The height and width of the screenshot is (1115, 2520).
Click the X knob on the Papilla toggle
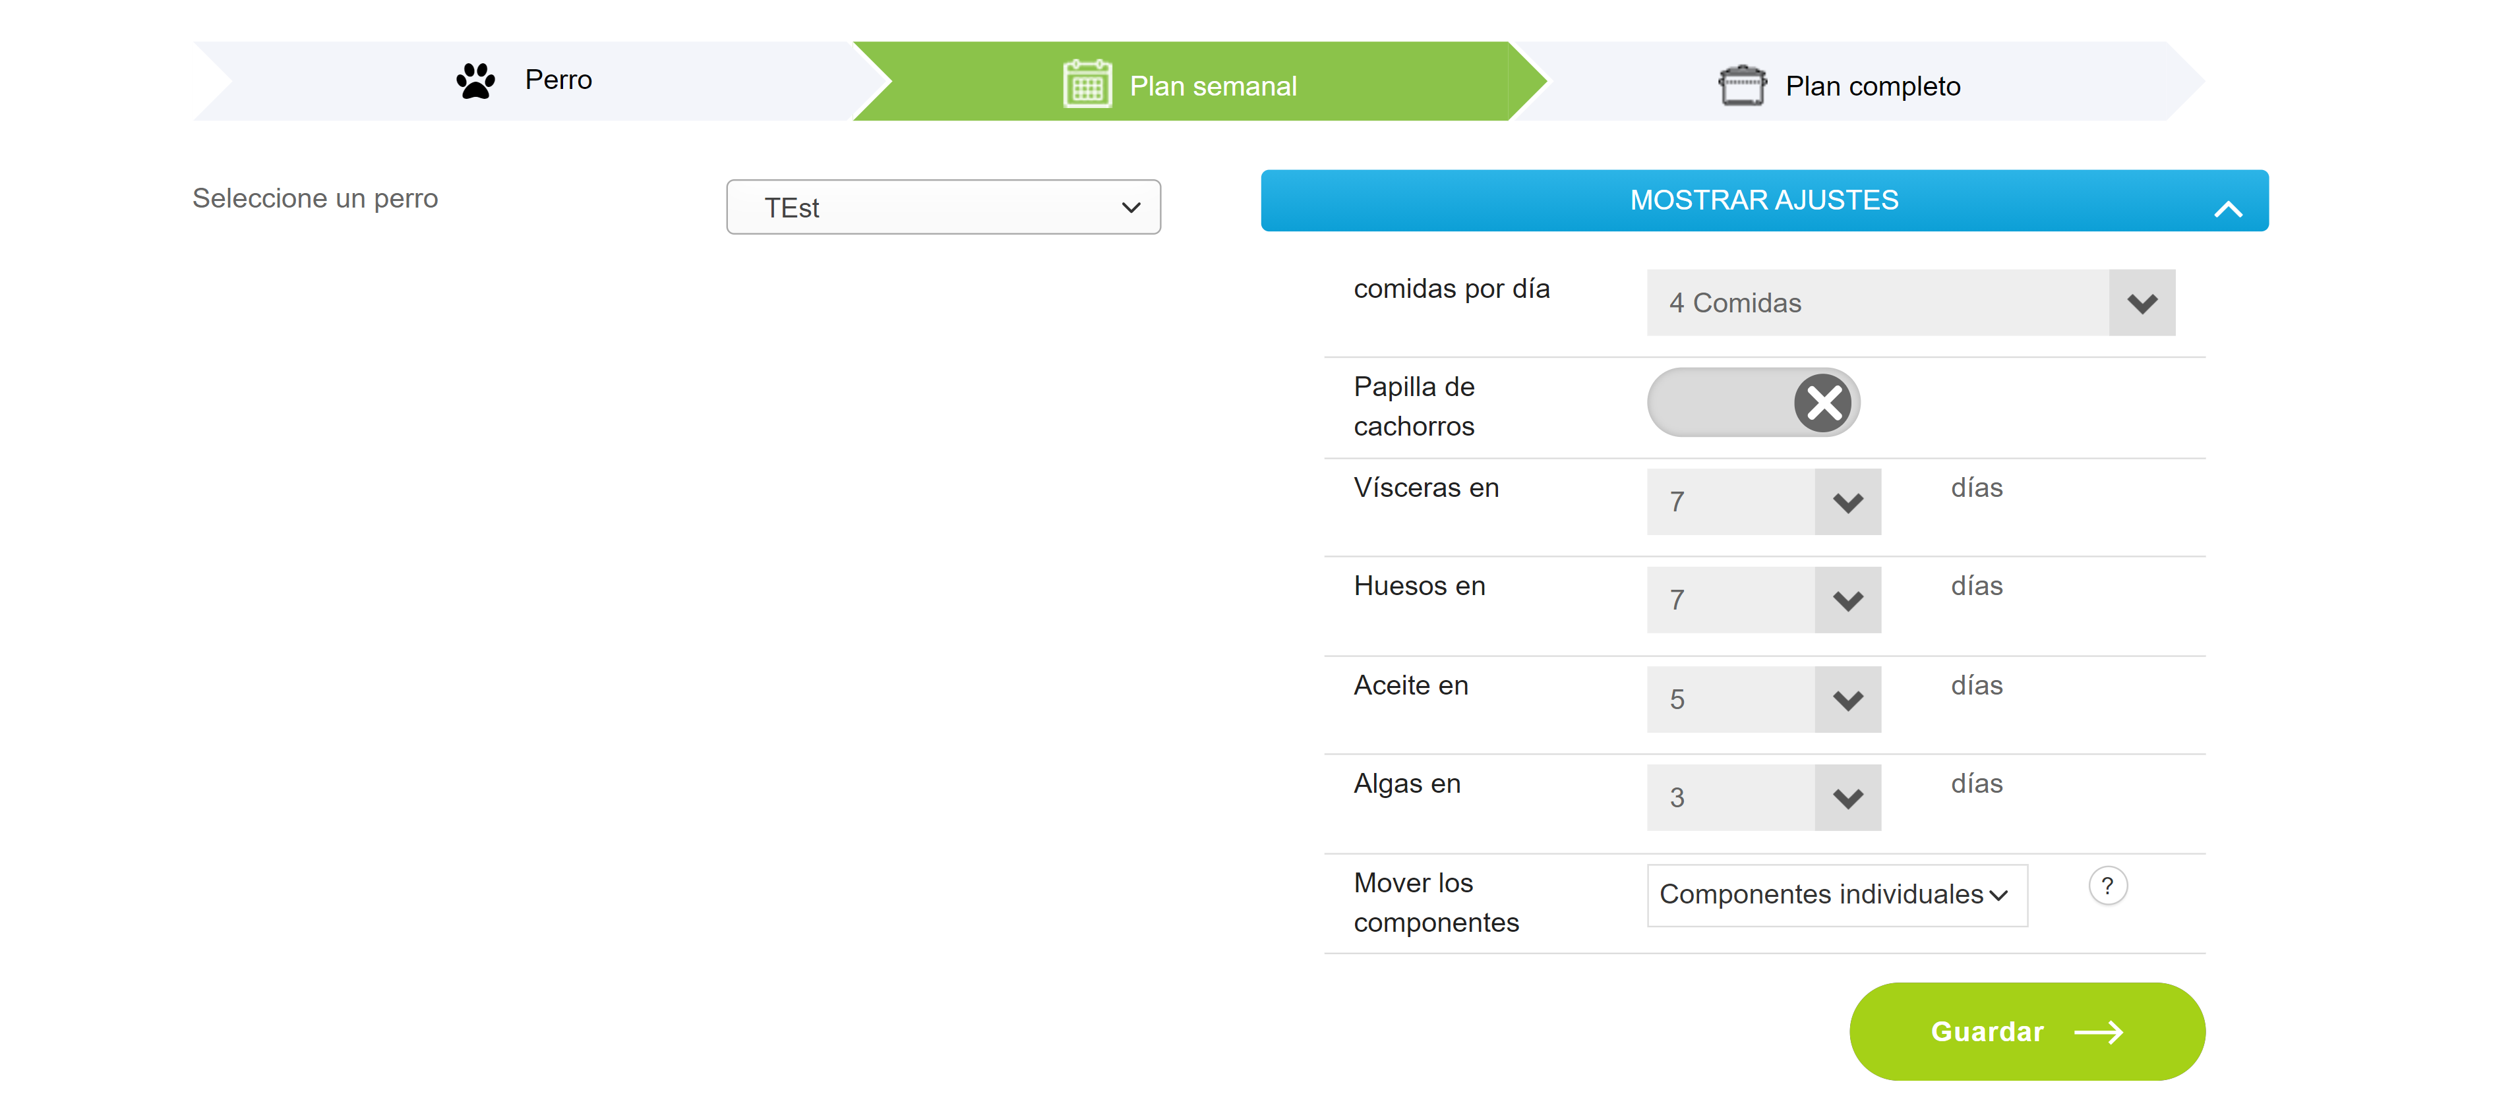[1824, 403]
